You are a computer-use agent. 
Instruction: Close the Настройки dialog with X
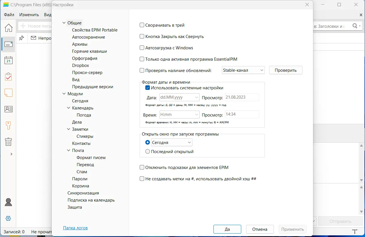[307, 5]
